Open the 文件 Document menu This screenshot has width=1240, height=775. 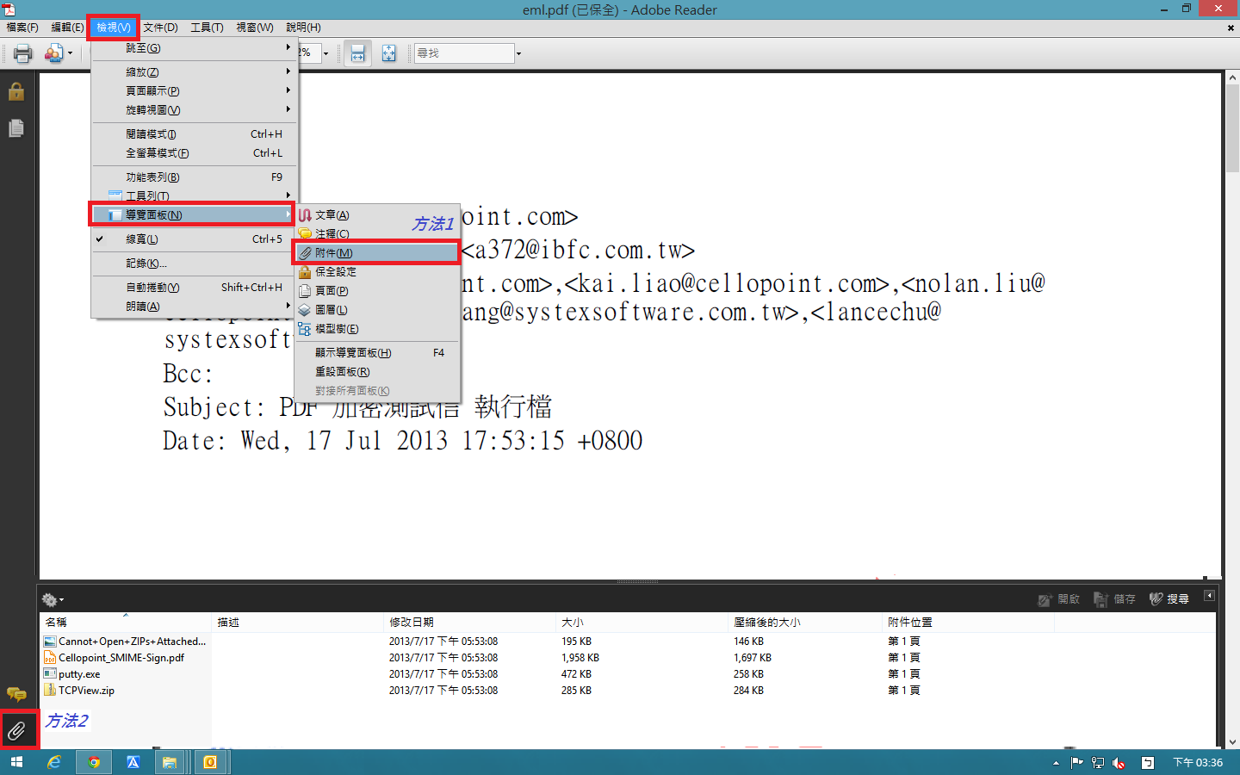pyautogui.click(x=160, y=28)
